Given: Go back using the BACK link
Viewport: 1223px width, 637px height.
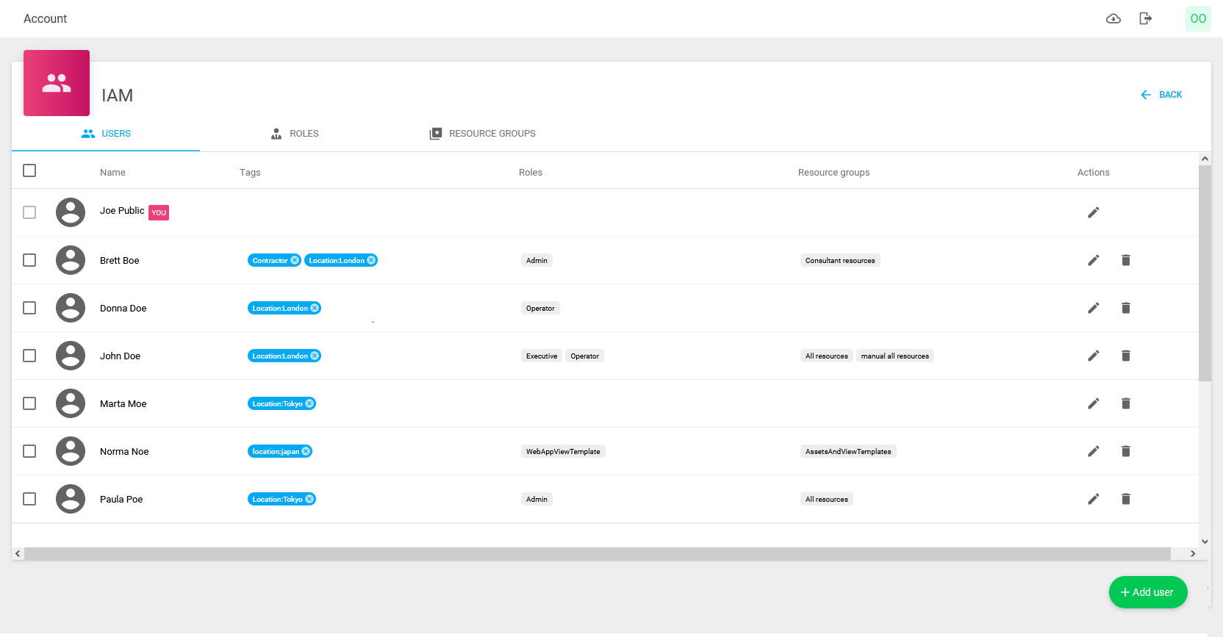Looking at the screenshot, I should pos(1161,95).
